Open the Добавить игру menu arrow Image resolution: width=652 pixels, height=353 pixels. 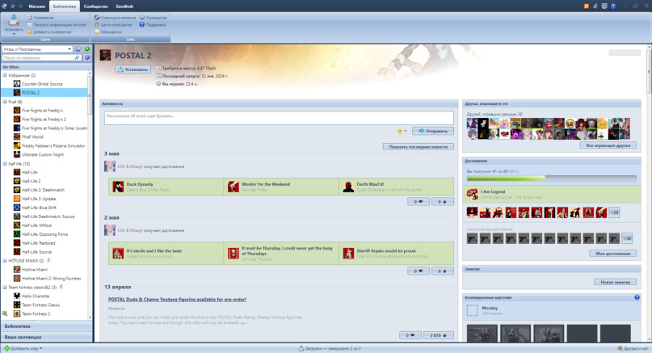pyautogui.click(x=40, y=348)
